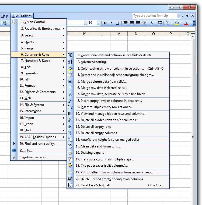Open the Help menu
Screen dimensions: 202x205
(x=5, y=16)
